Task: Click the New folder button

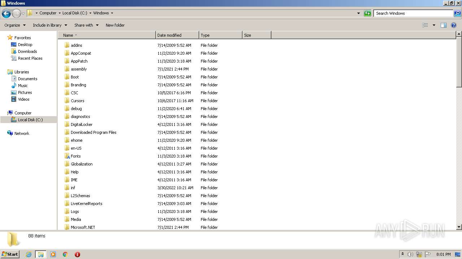Action: pos(115,25)
